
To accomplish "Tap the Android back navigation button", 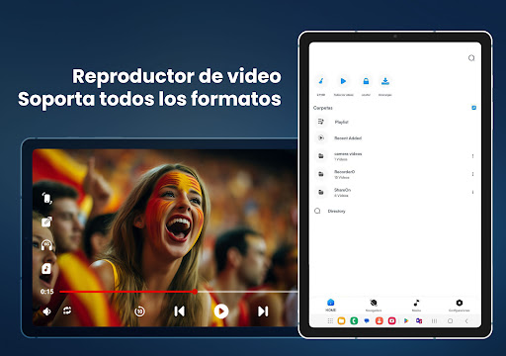I will [466, 320].
